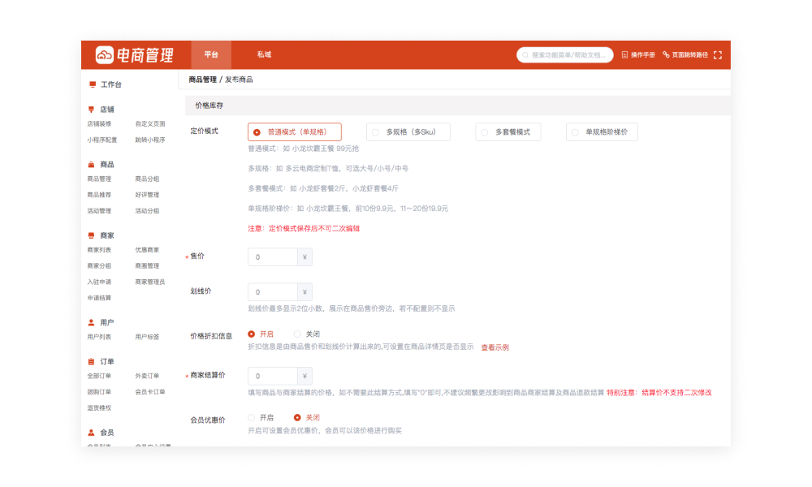Click the 商品 product section icon
The width and height of the screenshot is (812, 487).
(x=92, y=164)
